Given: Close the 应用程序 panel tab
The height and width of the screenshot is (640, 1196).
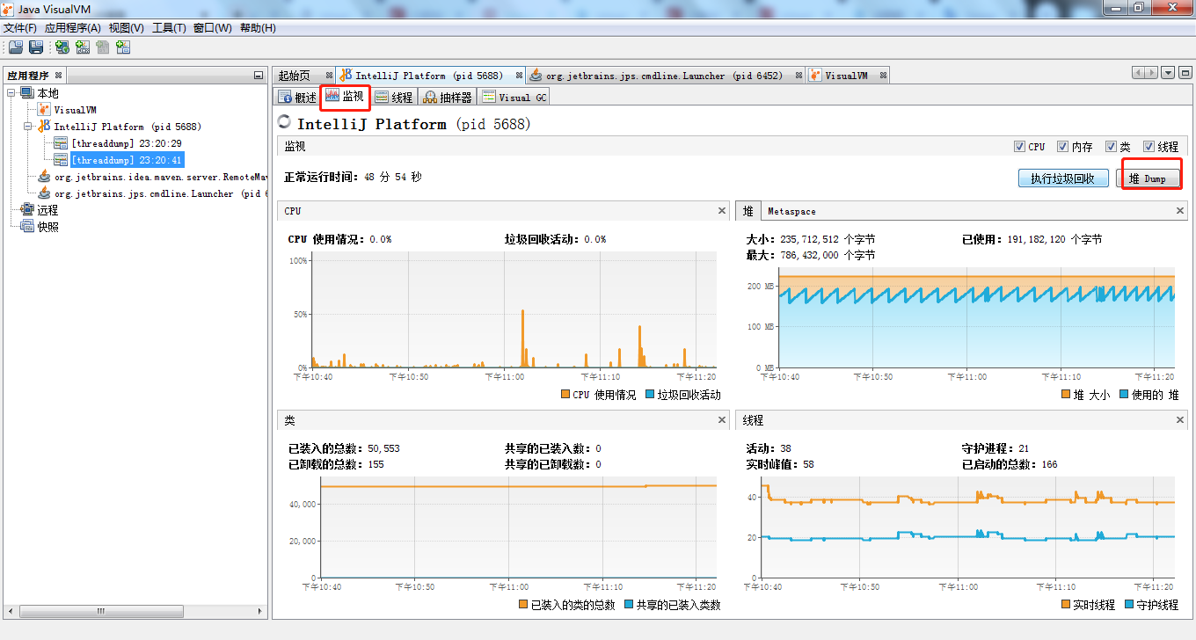Looking at the screenshot, I should pos(59,76).
